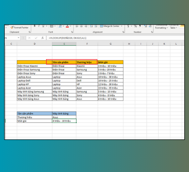Align text right

click(86, 26)
